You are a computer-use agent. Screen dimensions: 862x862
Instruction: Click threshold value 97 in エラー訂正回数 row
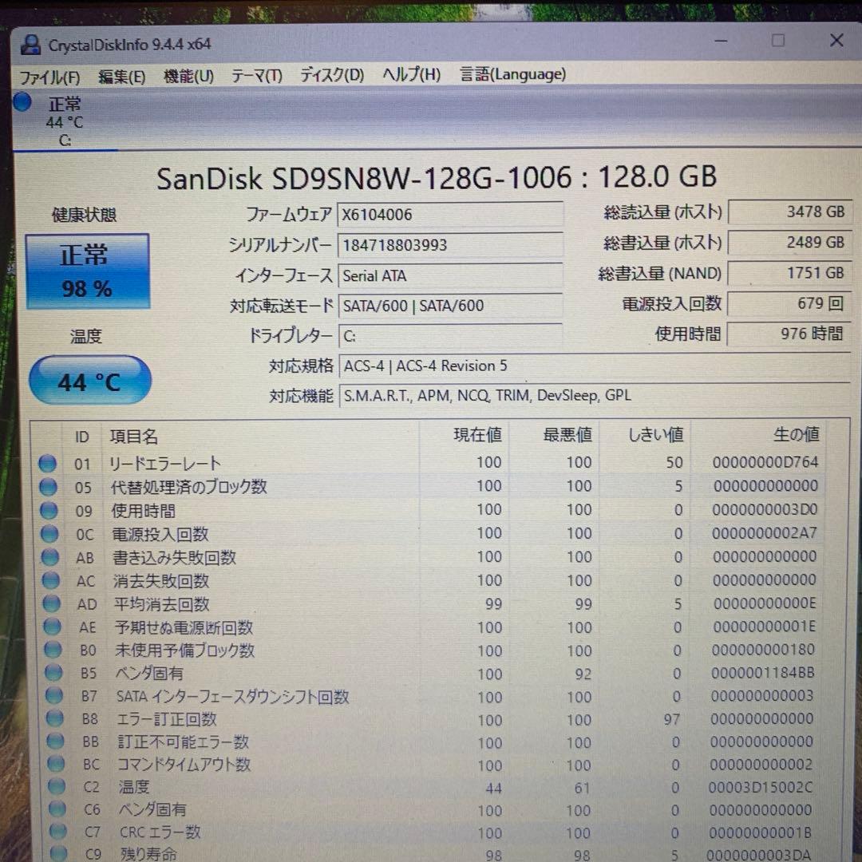pos(672,719)
